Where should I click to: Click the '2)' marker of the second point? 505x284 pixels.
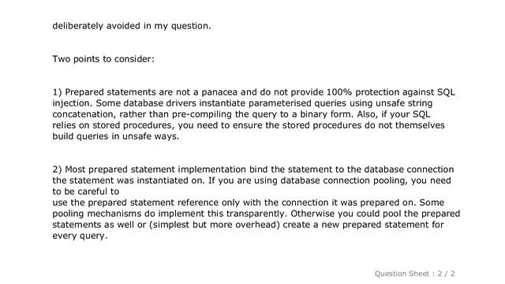pyautogui.click(x=58, y=170)
